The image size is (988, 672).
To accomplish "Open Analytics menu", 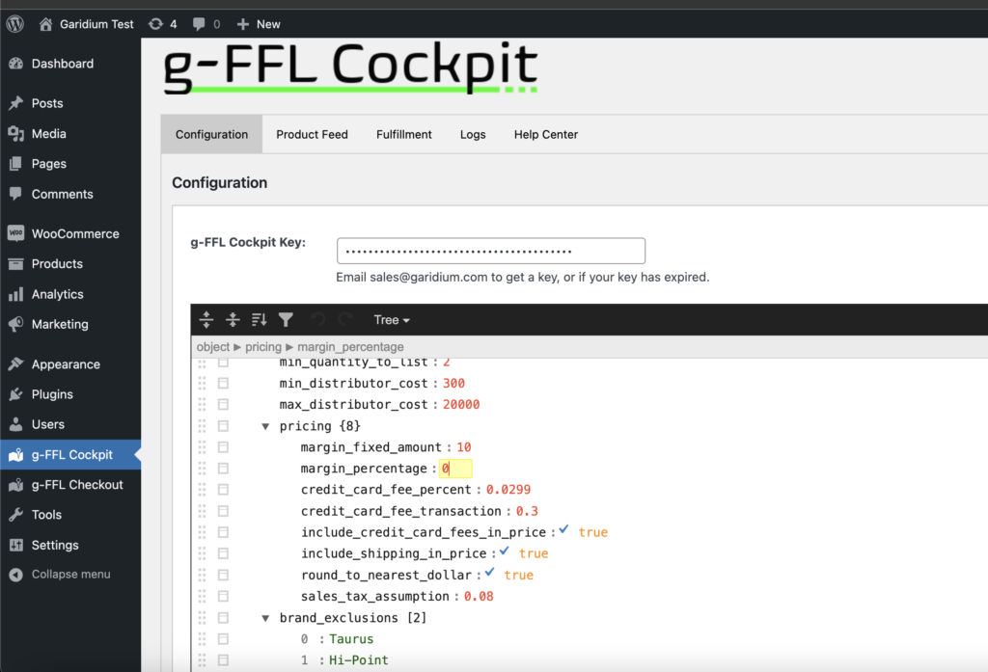I will point(57,294).
